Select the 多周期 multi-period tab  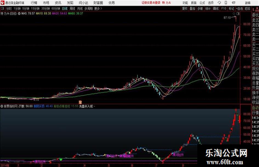[x=89, y=9]
